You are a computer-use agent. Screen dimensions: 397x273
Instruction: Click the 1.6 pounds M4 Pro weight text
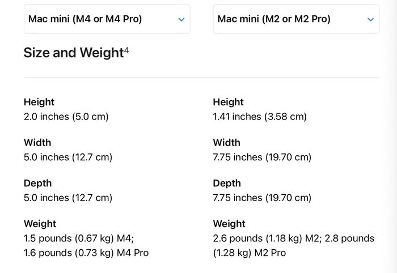86,253
